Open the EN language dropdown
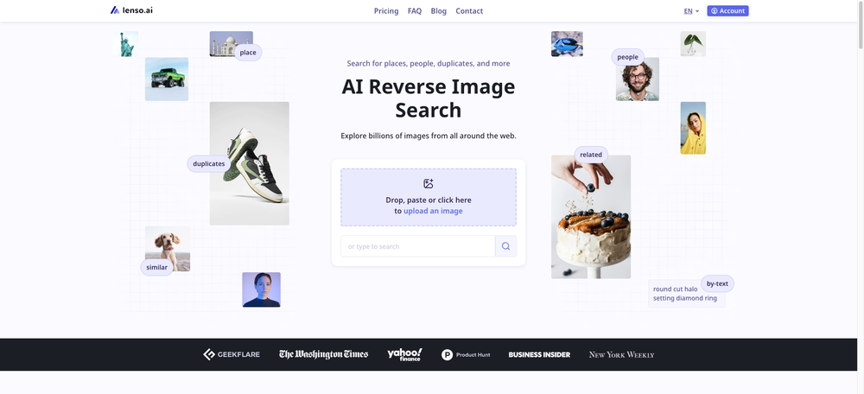 (691, 11)
